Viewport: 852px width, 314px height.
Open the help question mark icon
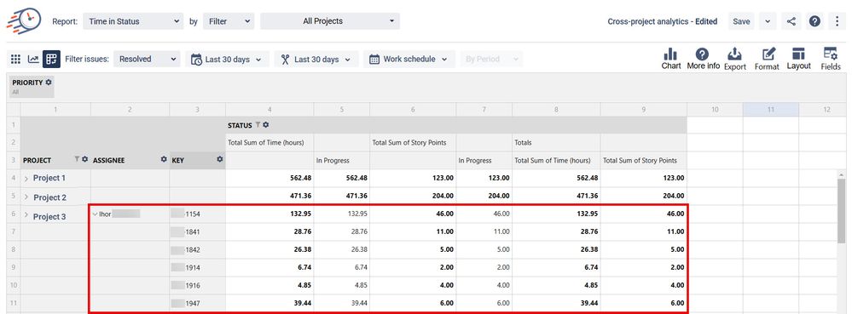pyautogui.click(x=814, y=21)
